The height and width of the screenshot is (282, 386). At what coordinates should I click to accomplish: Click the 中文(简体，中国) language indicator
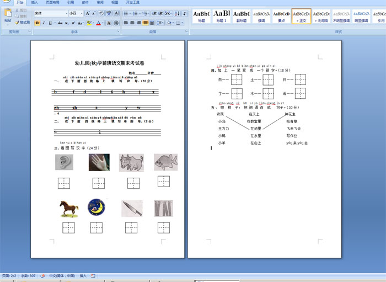[62, 276]
